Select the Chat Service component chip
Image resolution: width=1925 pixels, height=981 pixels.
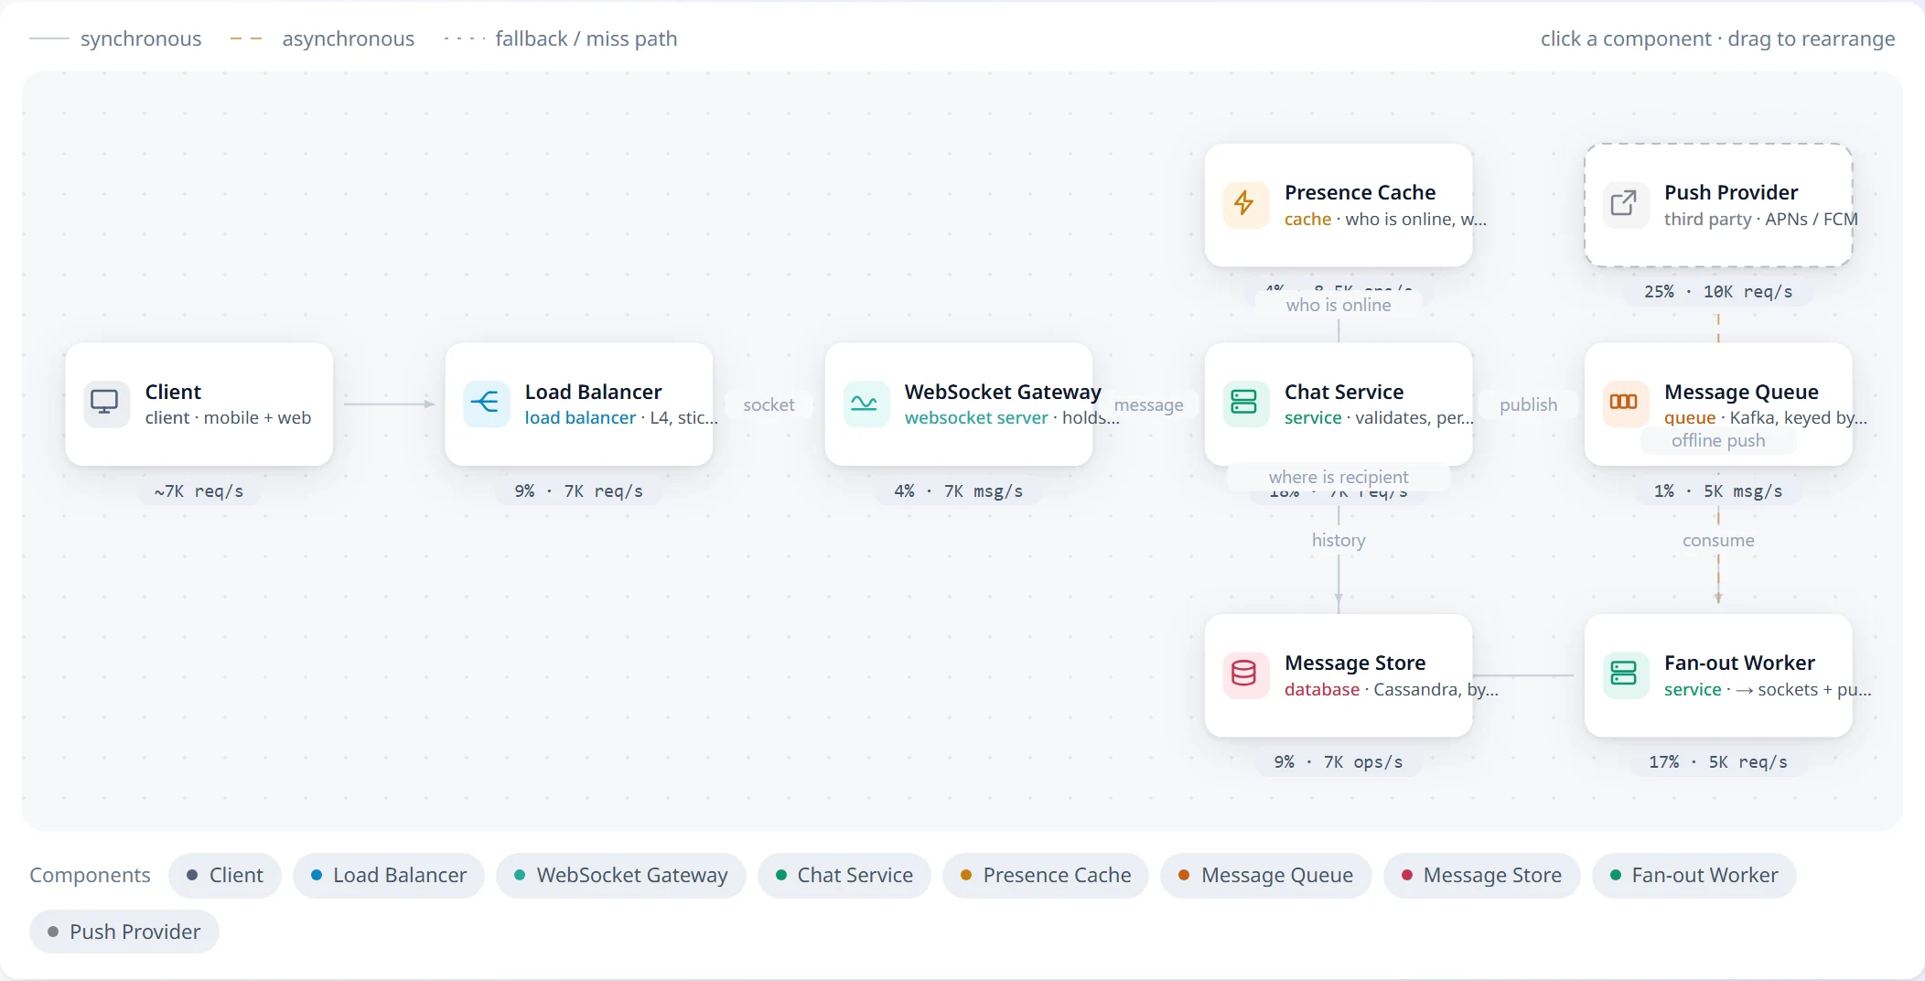tap(844, 875)
